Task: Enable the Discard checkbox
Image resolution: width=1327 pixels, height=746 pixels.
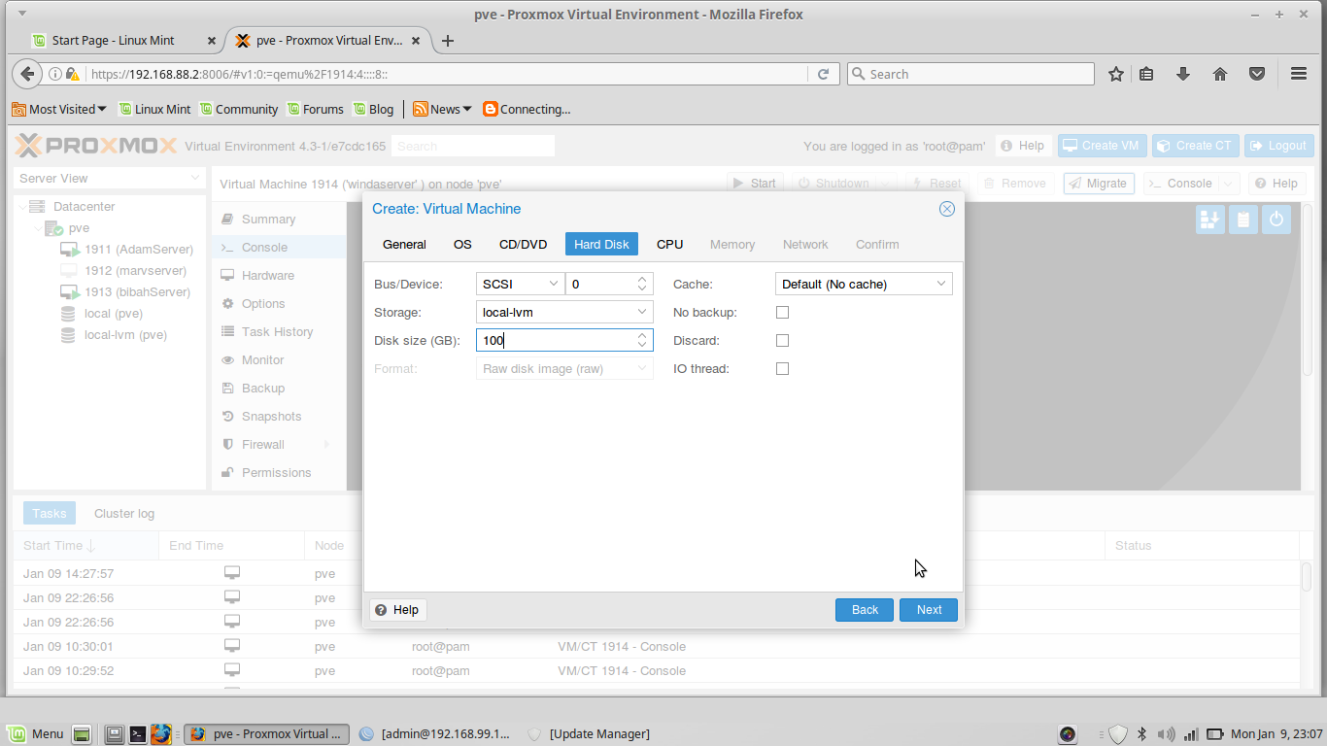Action: click(x=783, y=341)
